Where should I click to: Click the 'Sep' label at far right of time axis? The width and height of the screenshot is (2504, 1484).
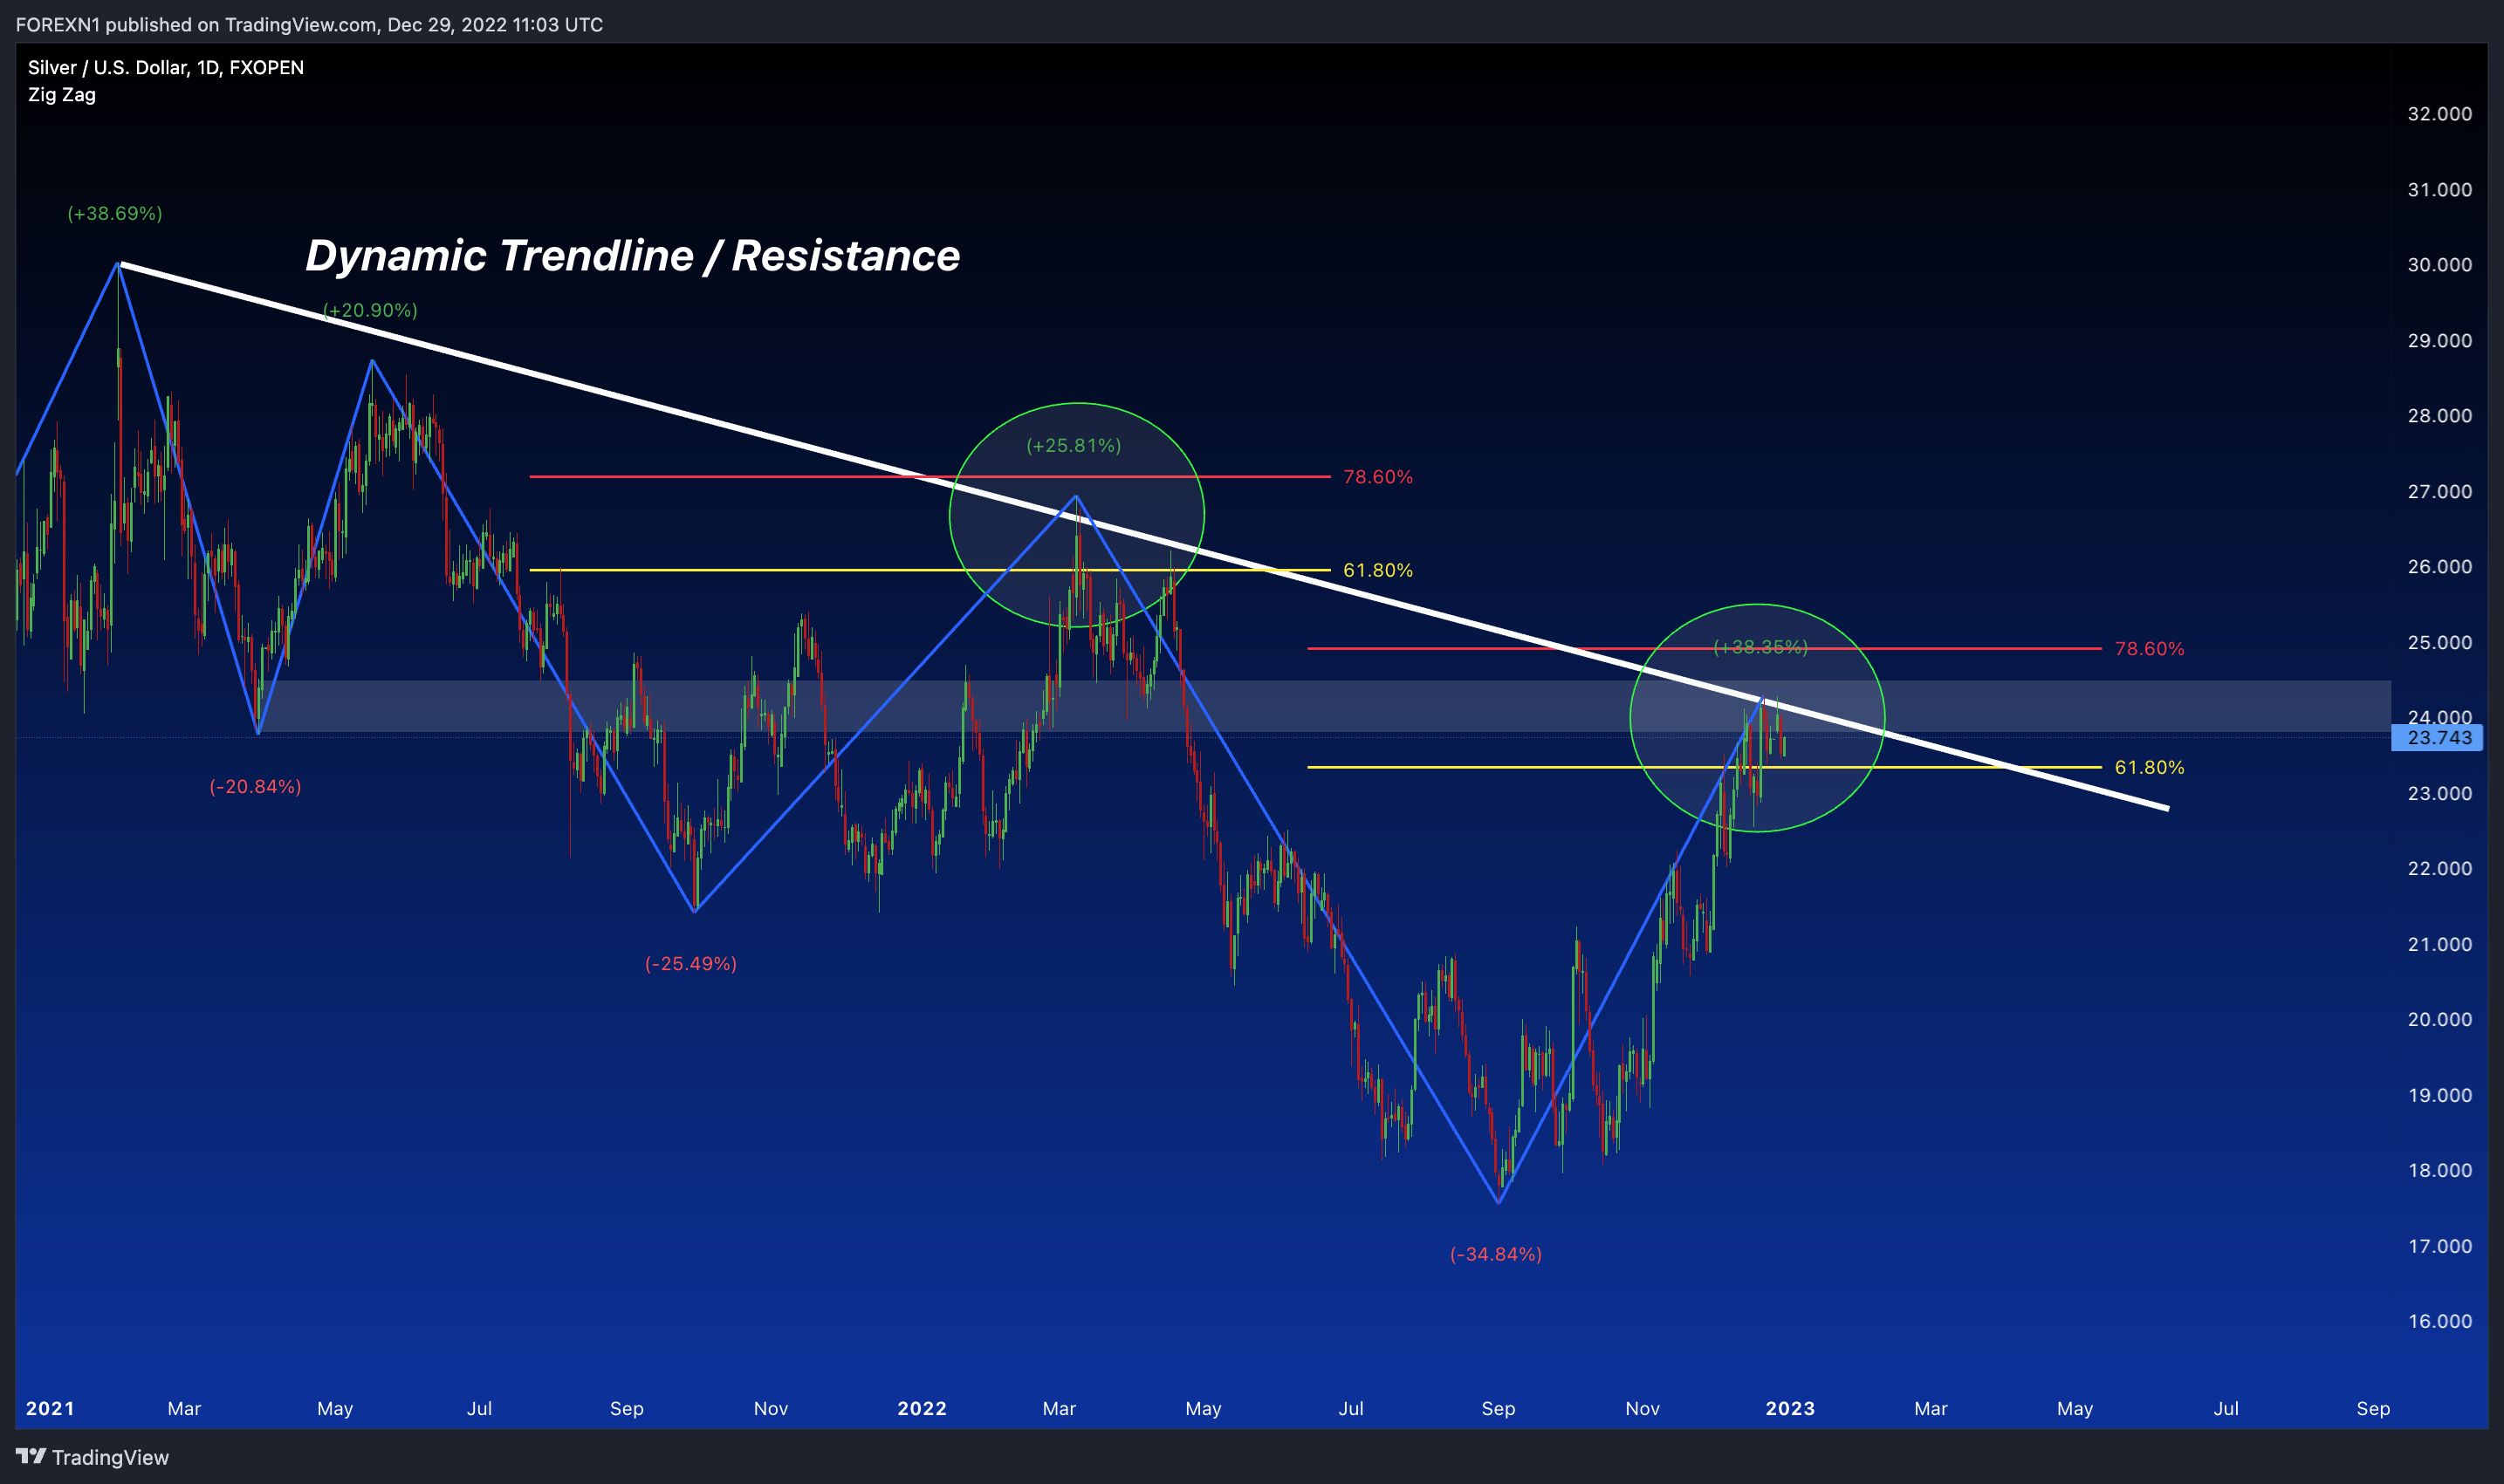pos(2373,1408)
